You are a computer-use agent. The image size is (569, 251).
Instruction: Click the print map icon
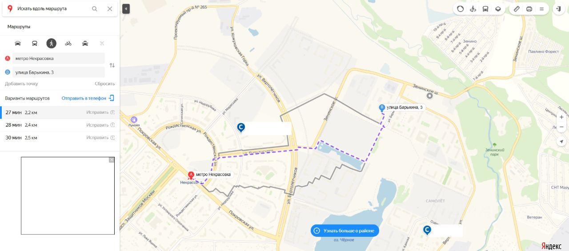click(x=529, y=8)
